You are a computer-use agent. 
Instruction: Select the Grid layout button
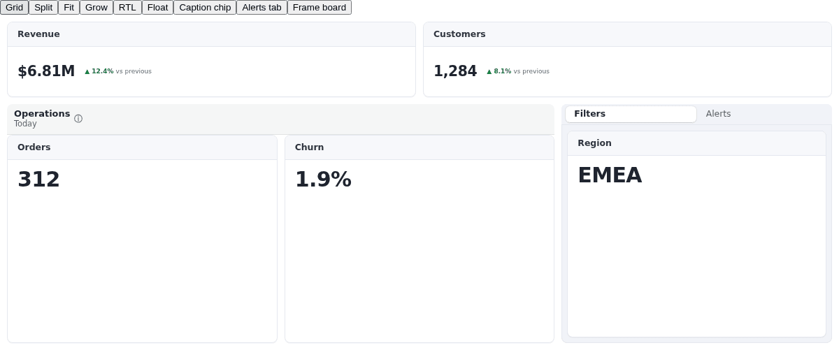point(14,8)
